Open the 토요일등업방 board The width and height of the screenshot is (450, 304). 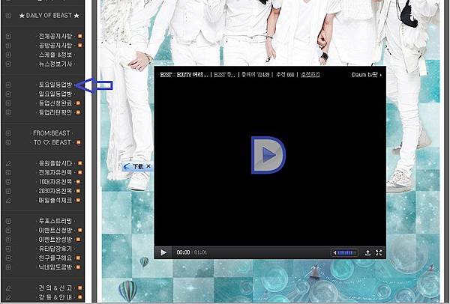point(55,85)
